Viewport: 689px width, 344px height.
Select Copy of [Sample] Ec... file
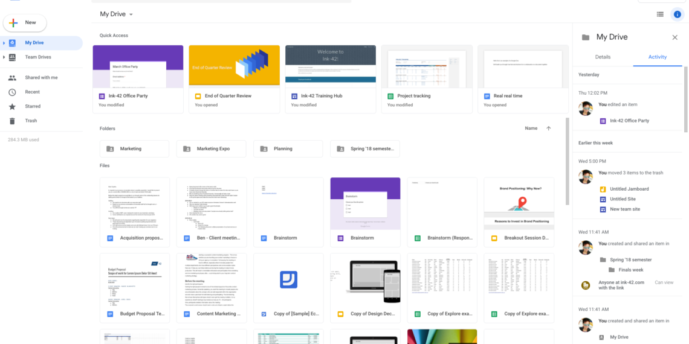click(288, 288)
